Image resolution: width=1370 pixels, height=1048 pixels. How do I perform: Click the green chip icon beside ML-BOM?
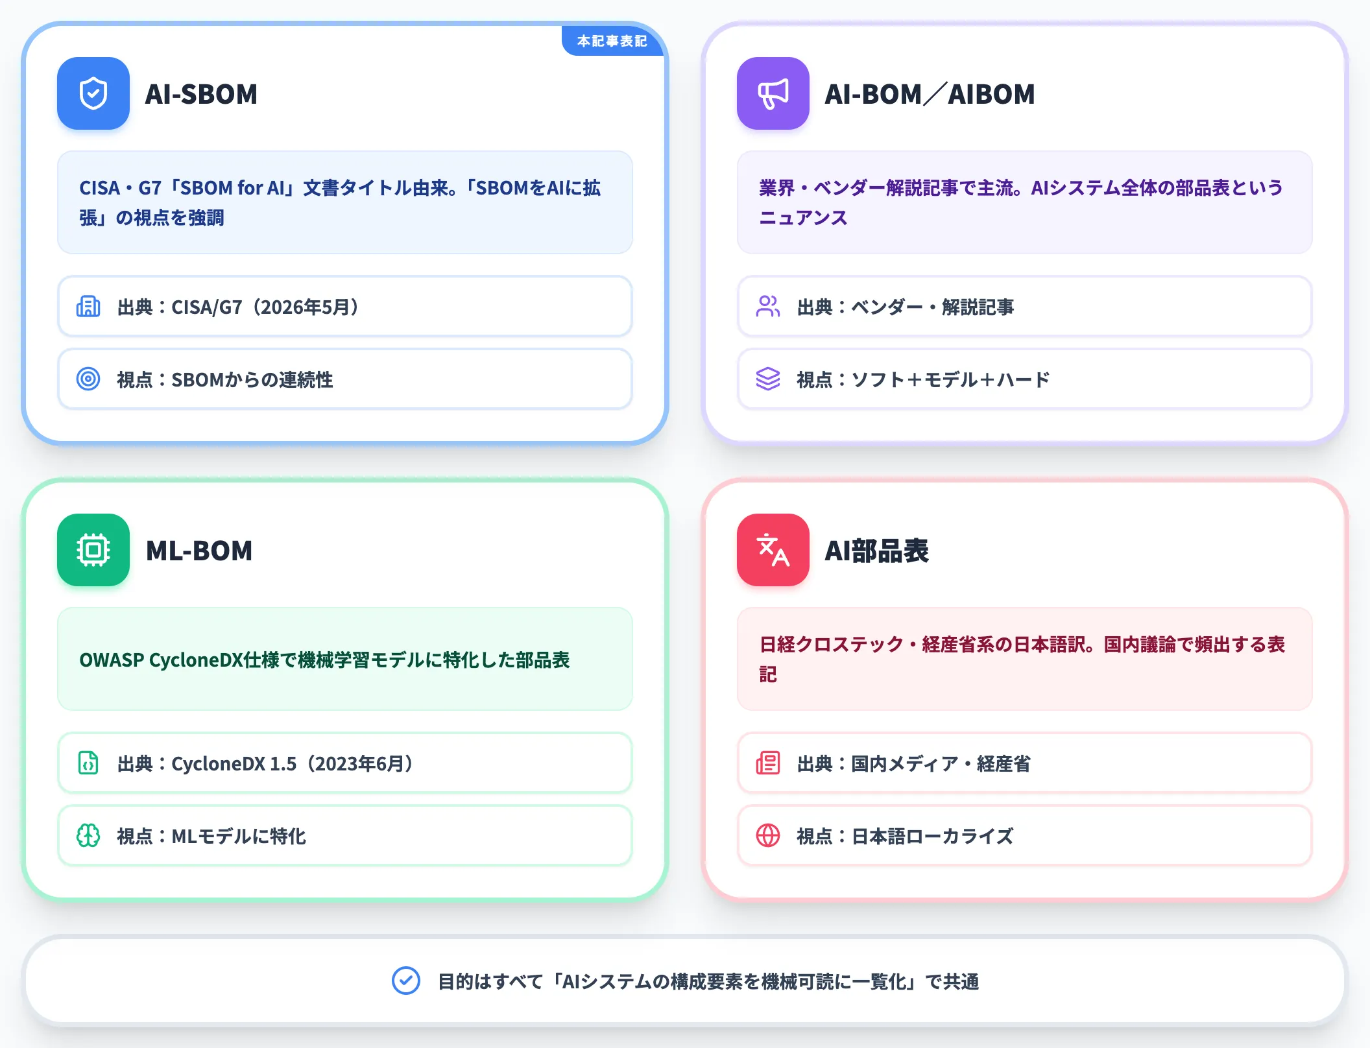click(93, 550)
